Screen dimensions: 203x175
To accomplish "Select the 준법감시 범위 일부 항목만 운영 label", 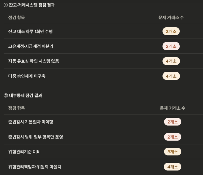I will coord(36,137).
